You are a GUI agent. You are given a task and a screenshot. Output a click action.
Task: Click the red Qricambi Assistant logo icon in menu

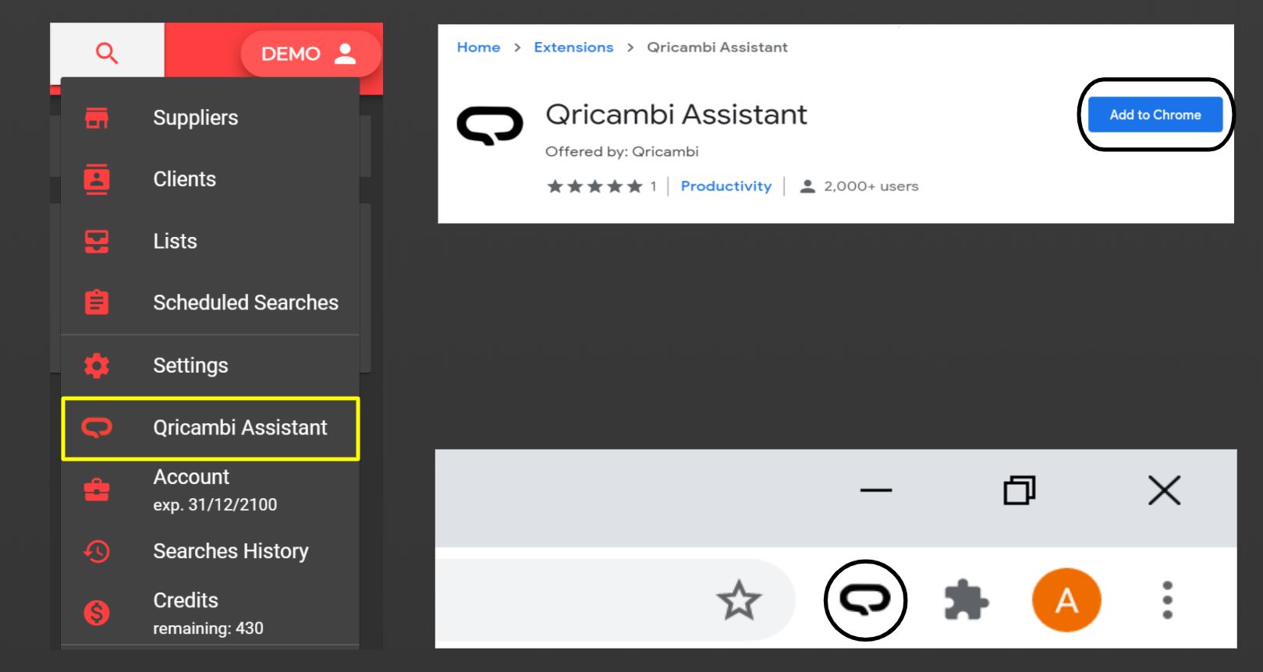(x=97, y=427)
